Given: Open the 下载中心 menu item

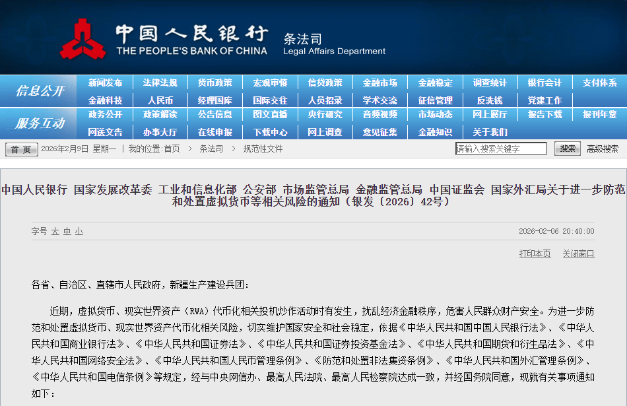Looking at the screenshot, I should pyautogui.click(x=271, y=132).
